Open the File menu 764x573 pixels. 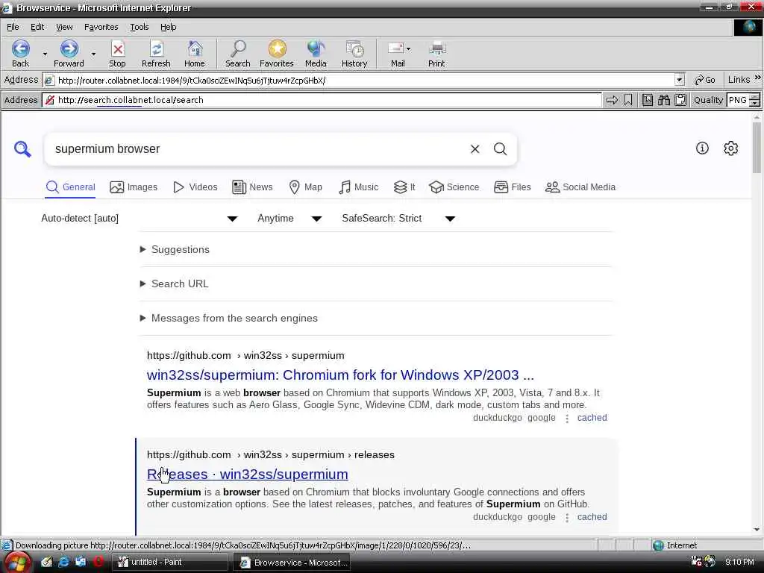click(13, 28)
